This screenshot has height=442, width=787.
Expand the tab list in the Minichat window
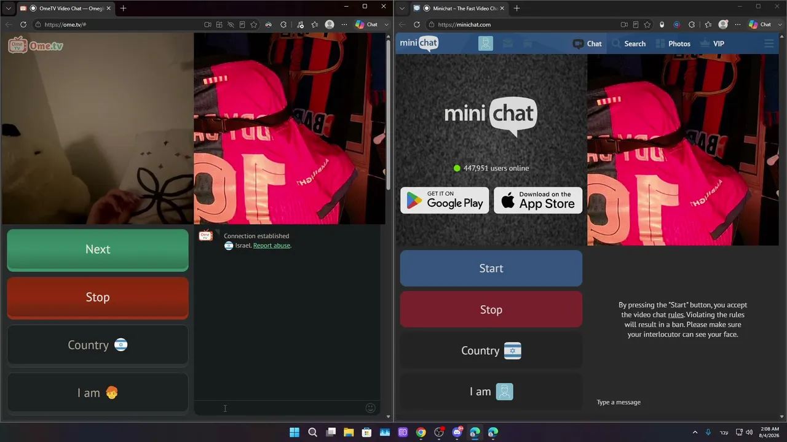click(x=401, y=8)
